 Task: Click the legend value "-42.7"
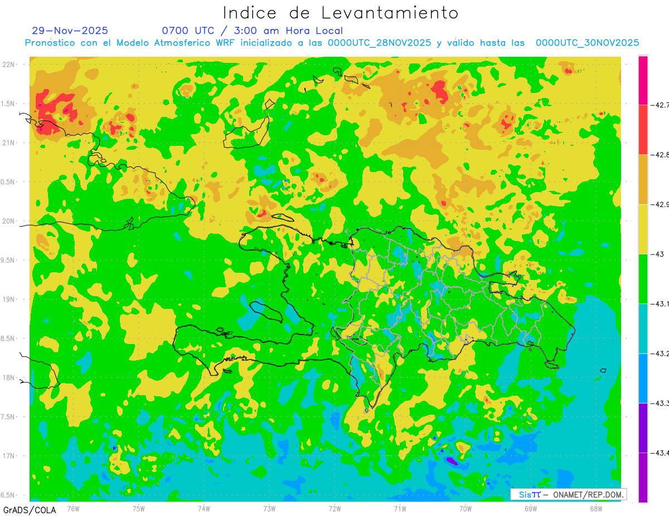click(660, 105)
